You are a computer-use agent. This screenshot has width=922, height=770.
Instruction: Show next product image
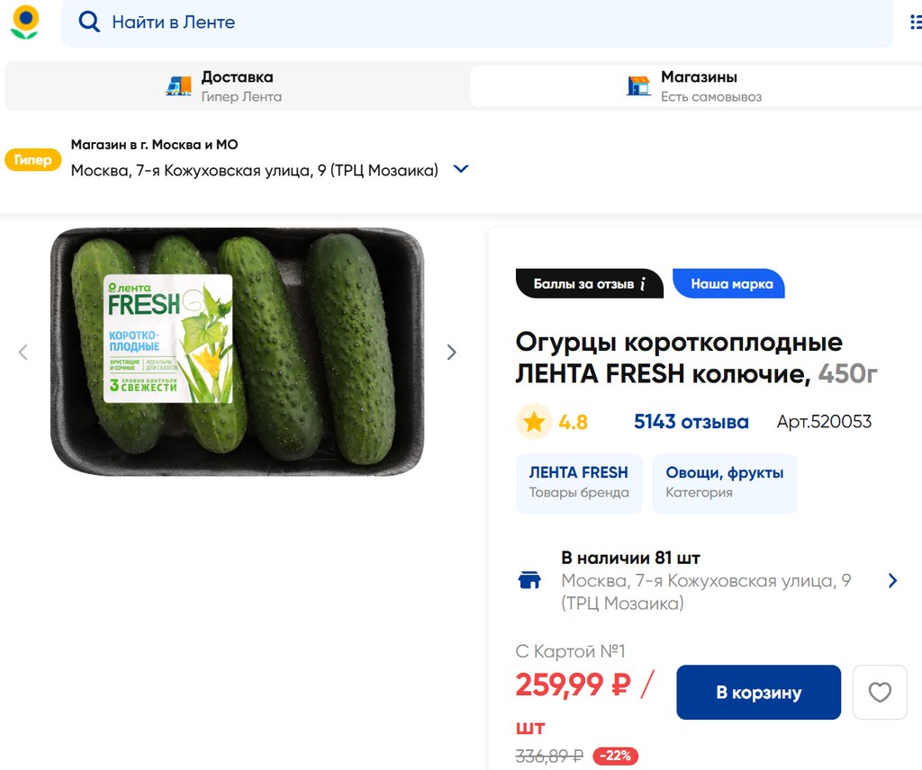[452, 353]
